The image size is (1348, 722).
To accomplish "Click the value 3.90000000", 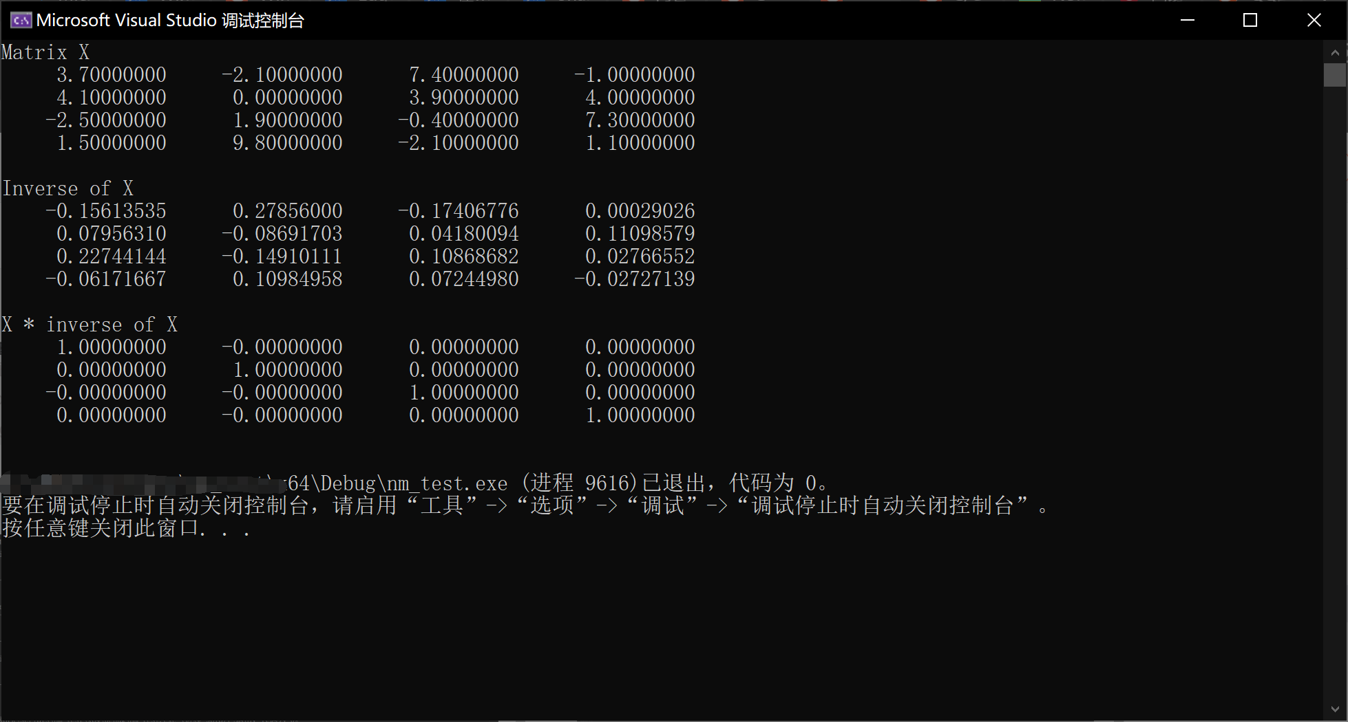I will (x=464, y=98).
